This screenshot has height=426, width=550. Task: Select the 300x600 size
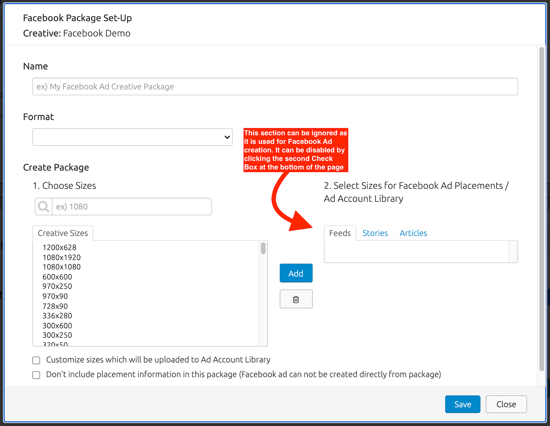(57, 326)
